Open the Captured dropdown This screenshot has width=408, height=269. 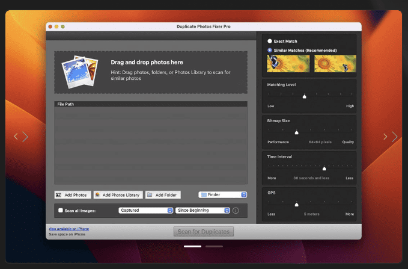145,211
